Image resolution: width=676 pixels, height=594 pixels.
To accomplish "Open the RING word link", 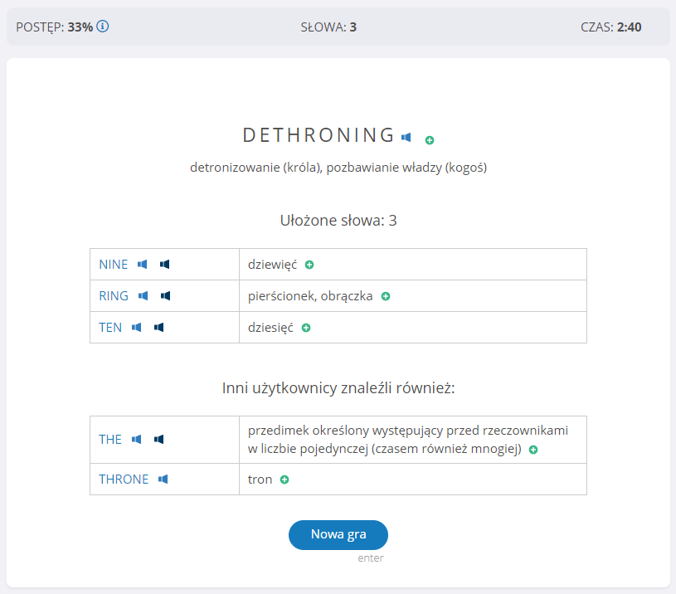I will point(114,295).
